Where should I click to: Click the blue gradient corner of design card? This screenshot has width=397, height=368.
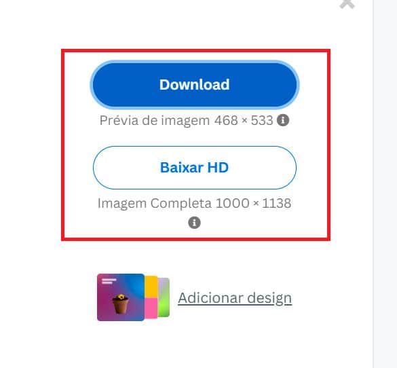coord(134,284)
